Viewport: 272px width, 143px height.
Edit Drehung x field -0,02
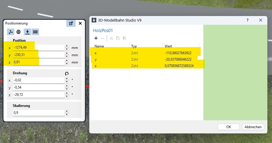pos(39,80)
